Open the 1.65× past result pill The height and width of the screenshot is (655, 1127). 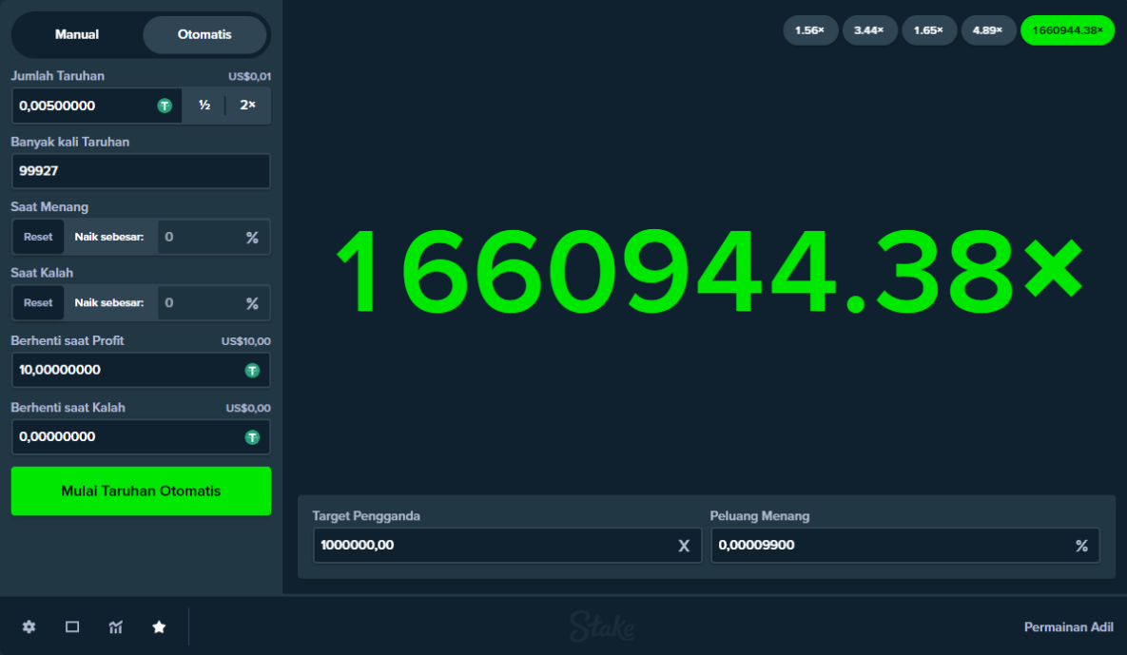click(928, 30)
